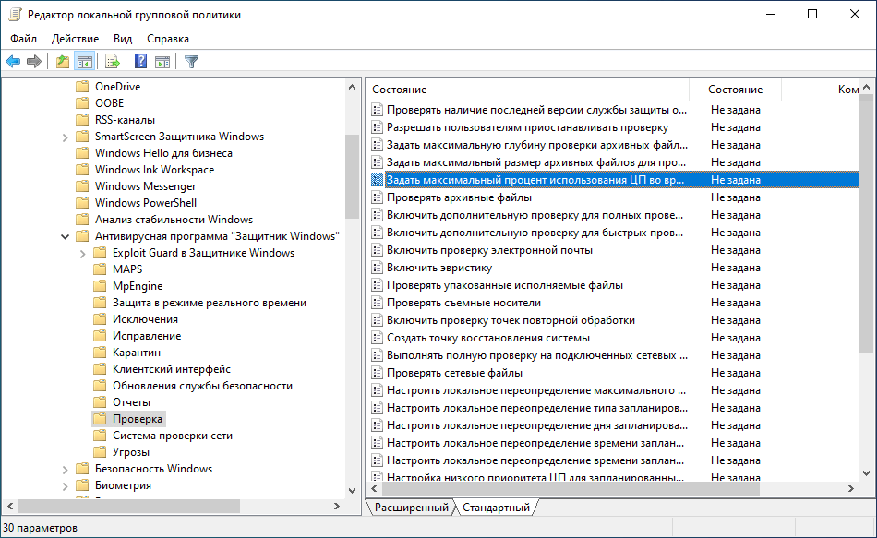The width and height of the screenshot is (877, 538).
Task: Select 'Включить проверку электронной почты' policy
Action: [x=489, y=250]
